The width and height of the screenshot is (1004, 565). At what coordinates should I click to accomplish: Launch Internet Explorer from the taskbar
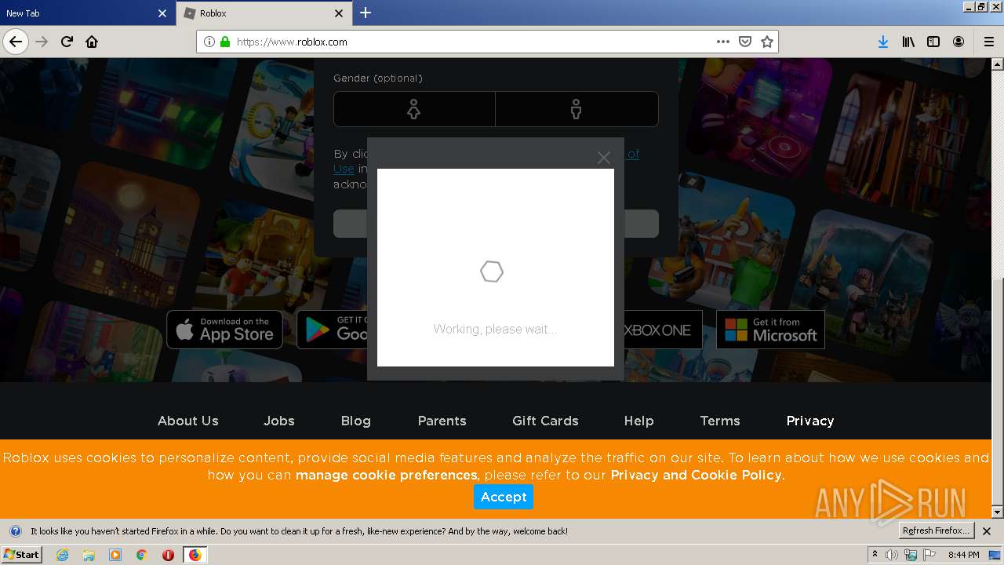pos(62,555)
